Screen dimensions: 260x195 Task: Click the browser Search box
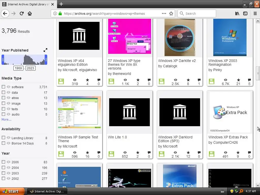pos(197,13)
